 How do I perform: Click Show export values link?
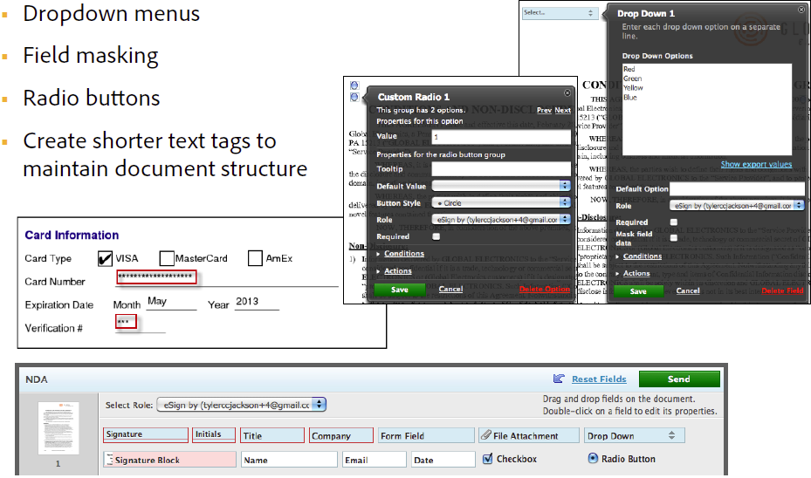pyautogui.click(x=756, y=164)
